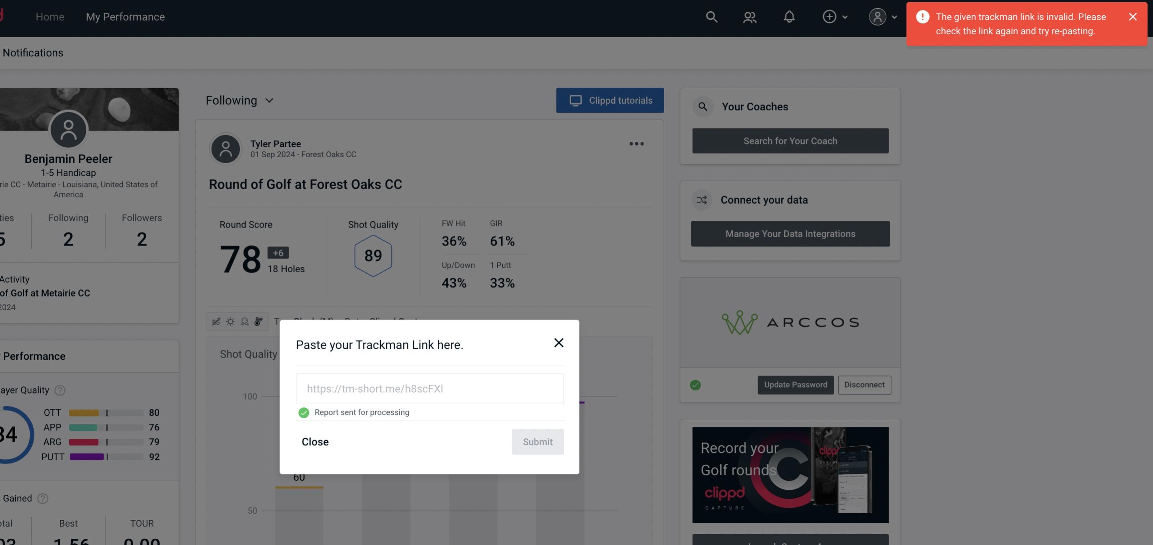This screenshot has height=545, width=1153.
Task: Toggle Following feed filter dropdown
Action: pyautogui.click(x=240, y=100)
